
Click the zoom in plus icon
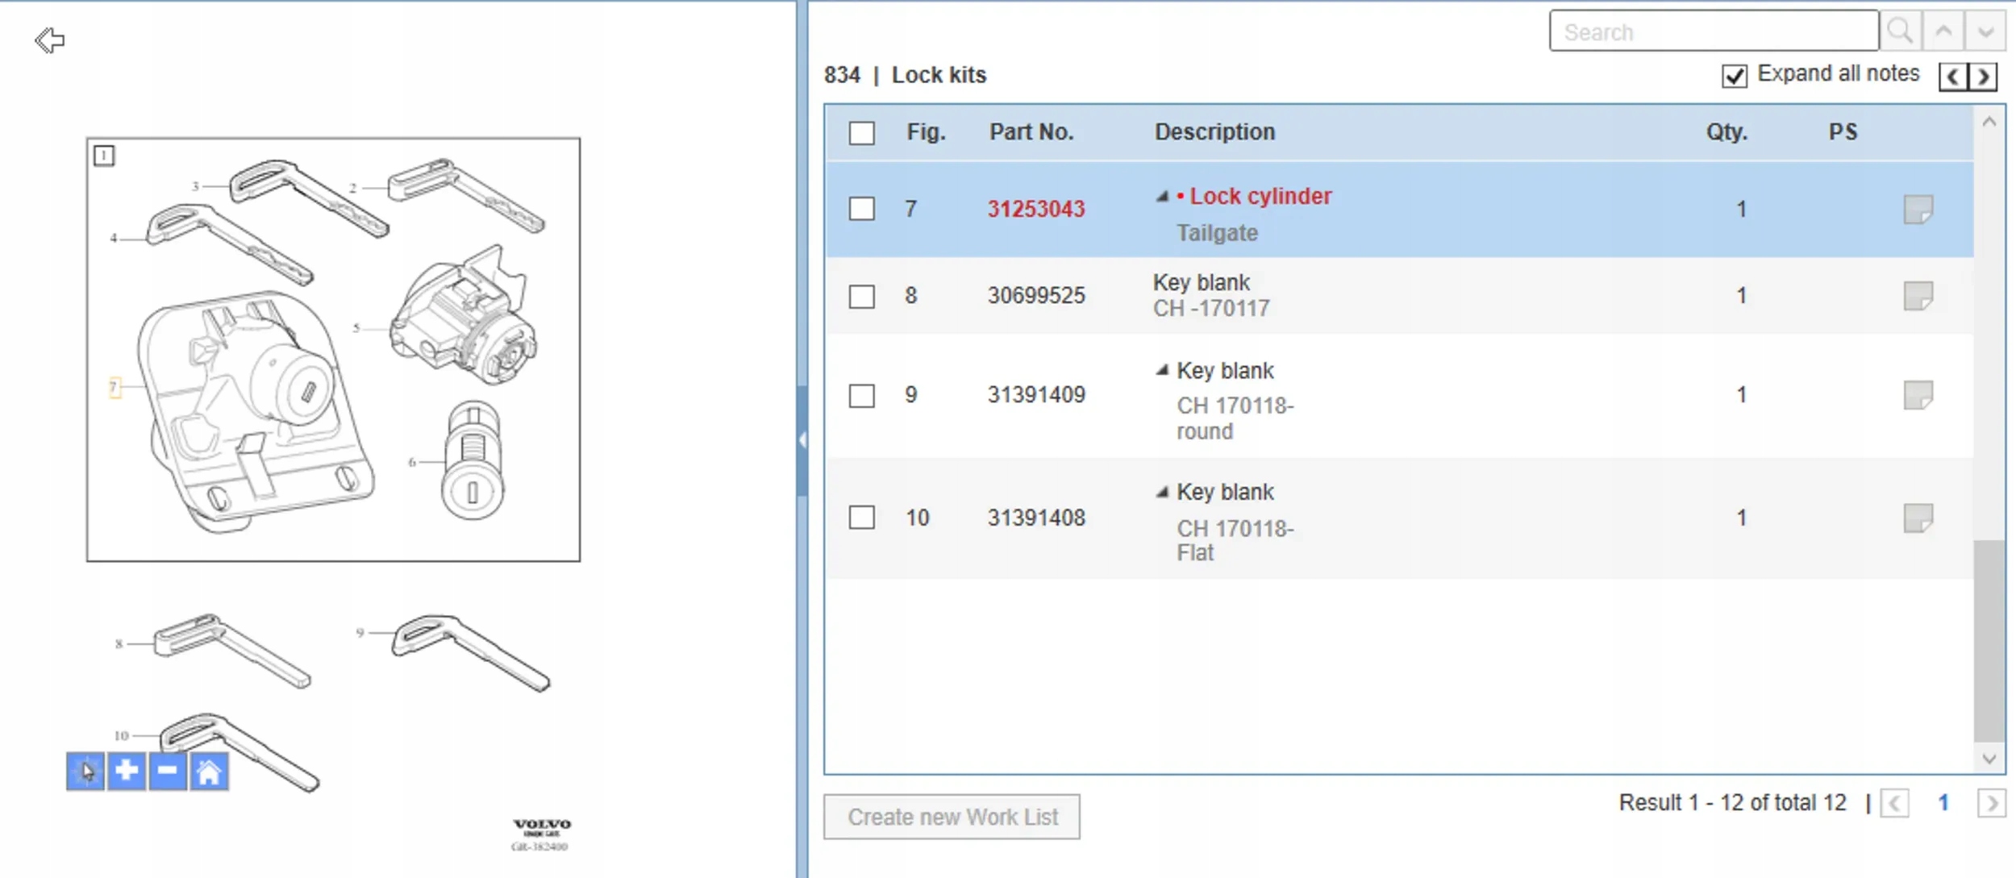point(127,772)
